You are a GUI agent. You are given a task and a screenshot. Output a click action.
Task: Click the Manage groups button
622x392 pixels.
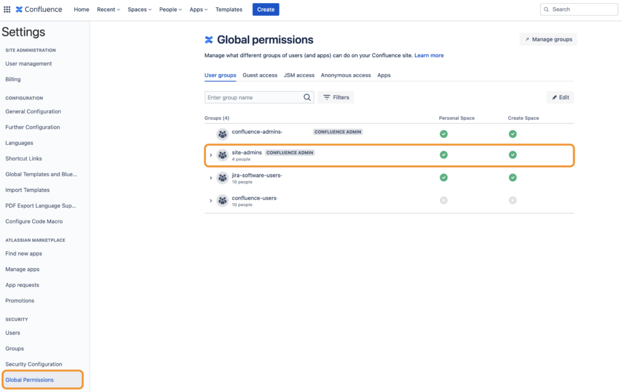(x=549, y=40)
